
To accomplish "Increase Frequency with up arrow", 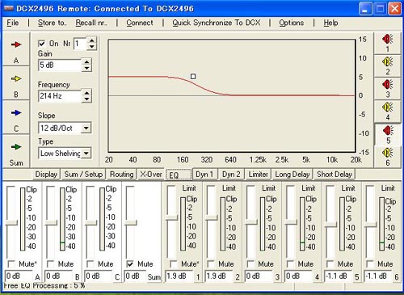I will pyautogui.click(x=86, y=93).
